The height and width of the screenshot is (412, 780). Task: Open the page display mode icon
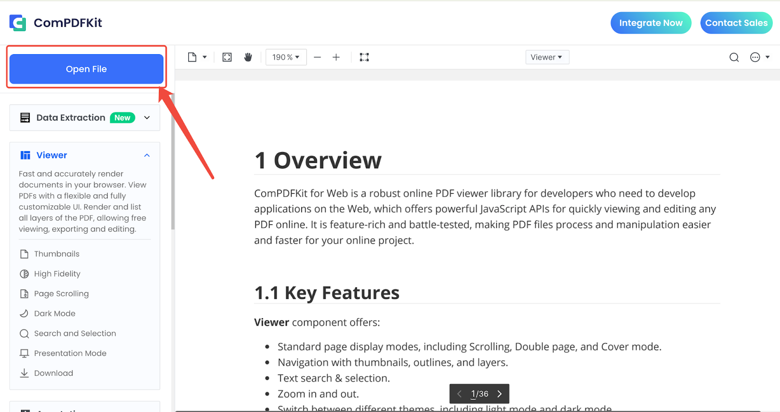click(192, 57)
